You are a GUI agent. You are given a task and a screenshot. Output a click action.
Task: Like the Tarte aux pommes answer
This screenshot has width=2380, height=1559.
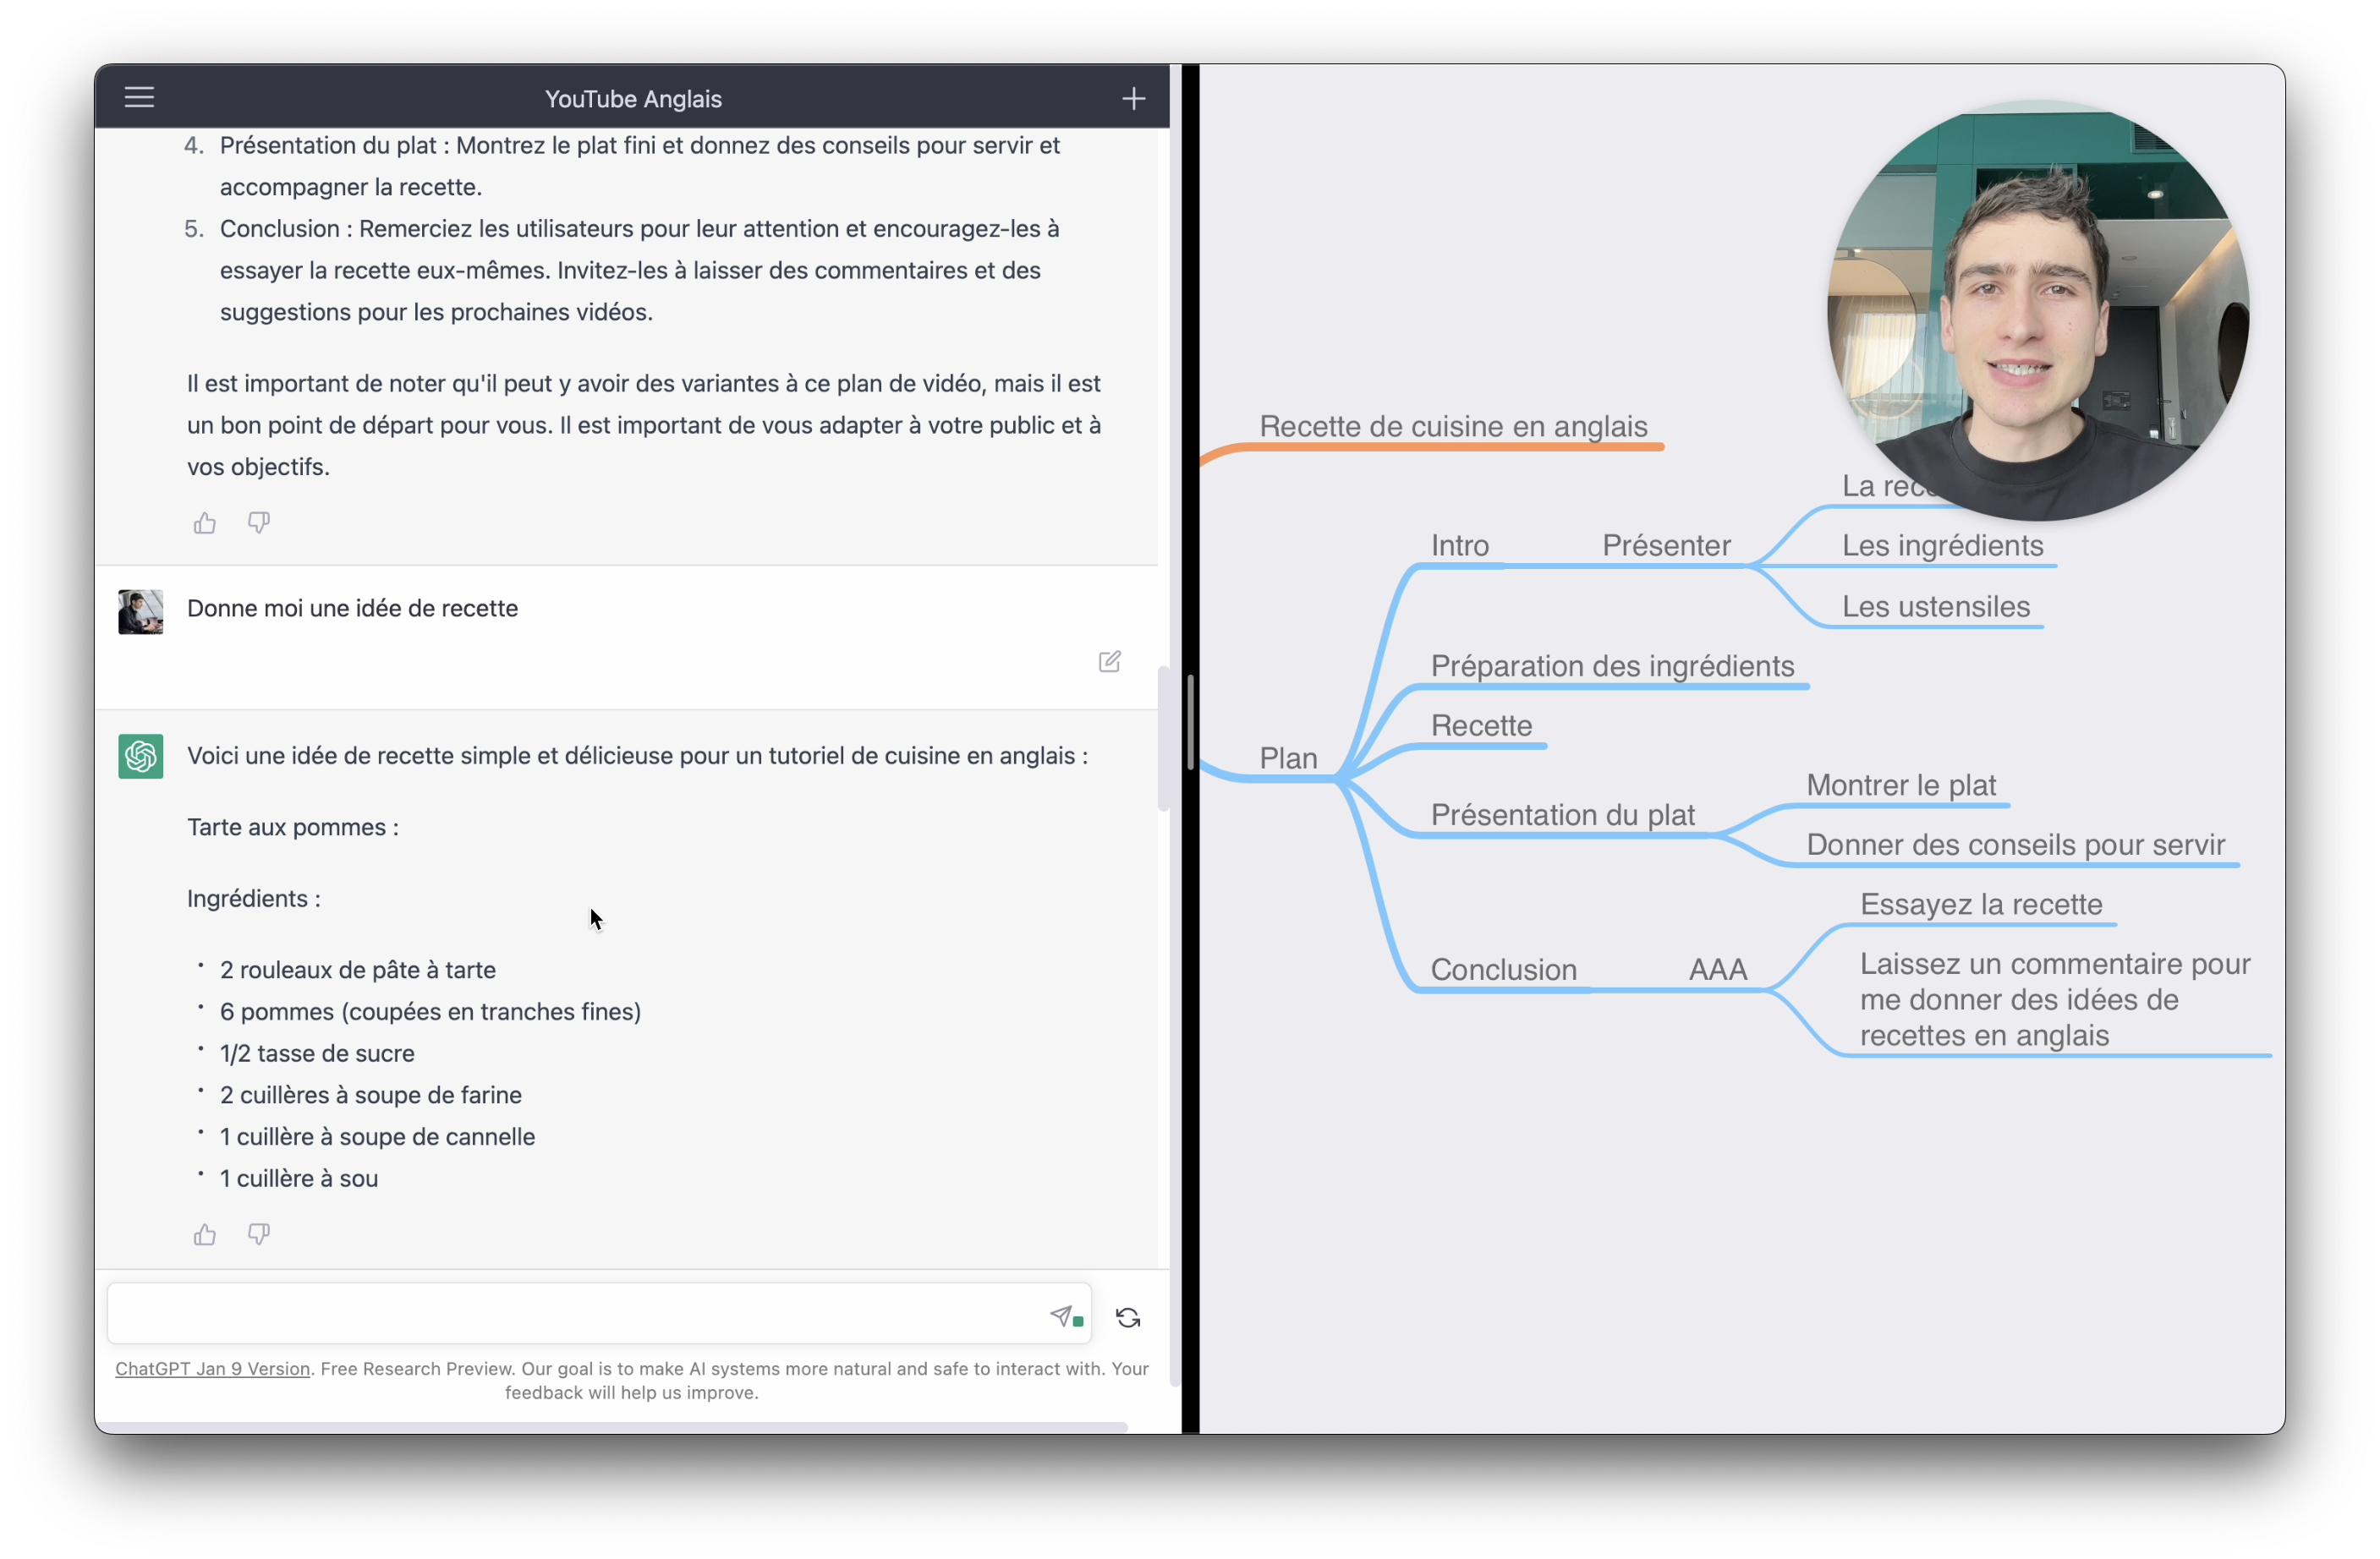205,1234
